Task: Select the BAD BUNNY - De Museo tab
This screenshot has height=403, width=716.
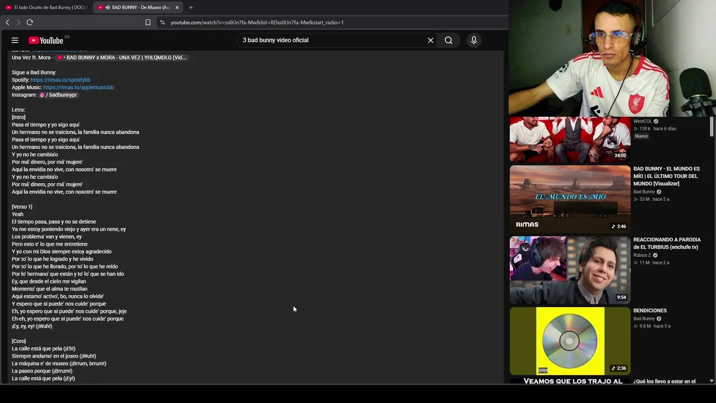Action: pos(138,7)
